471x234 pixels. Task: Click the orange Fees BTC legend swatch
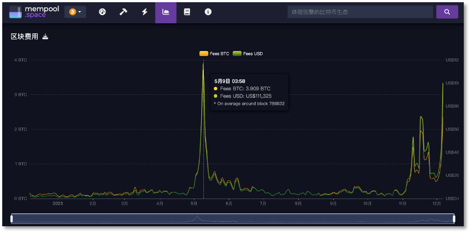[204, 54]
